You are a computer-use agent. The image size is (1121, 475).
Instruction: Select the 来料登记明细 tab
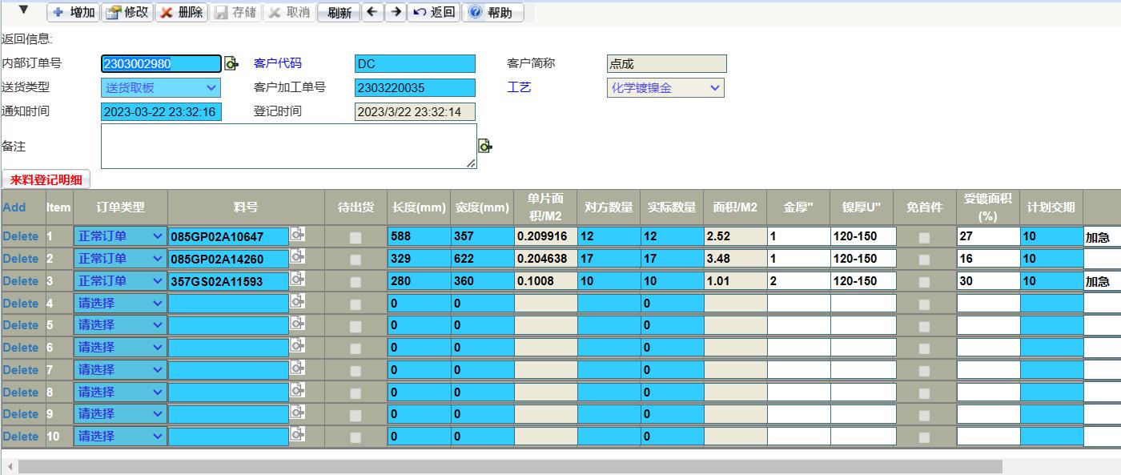click(46, 179)
